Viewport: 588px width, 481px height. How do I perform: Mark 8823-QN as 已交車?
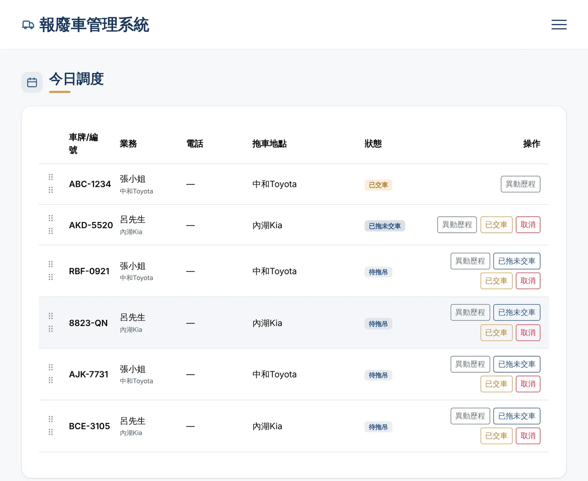[x=496, y=333]
